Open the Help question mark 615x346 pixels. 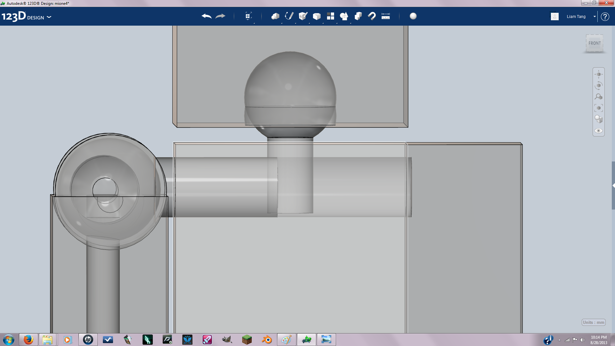pyautogui.click(x=605, y=17)
